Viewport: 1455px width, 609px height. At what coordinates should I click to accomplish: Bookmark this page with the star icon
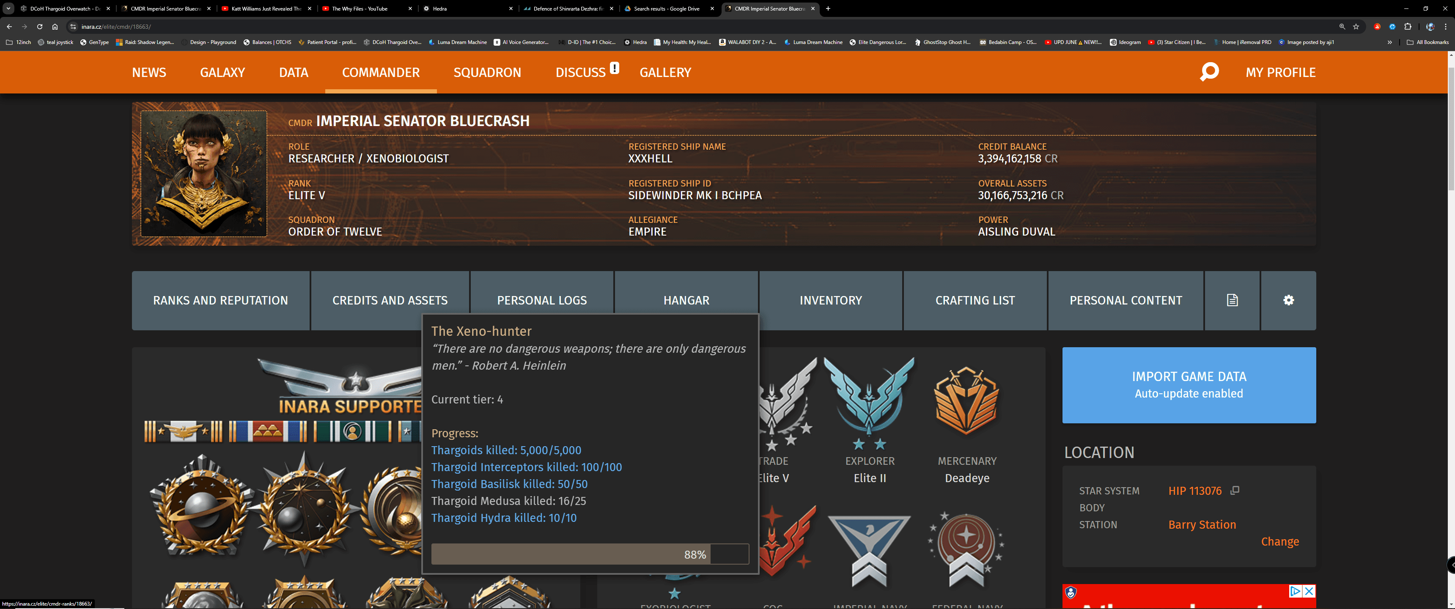1356,27
